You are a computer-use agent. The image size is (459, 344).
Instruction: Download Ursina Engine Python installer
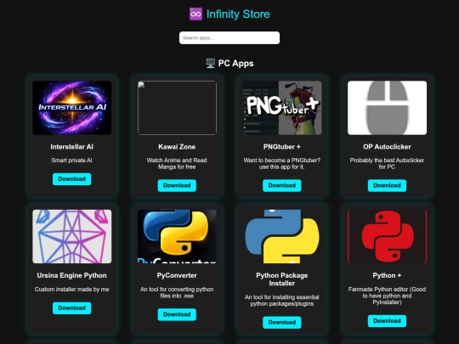pos(71,308)
